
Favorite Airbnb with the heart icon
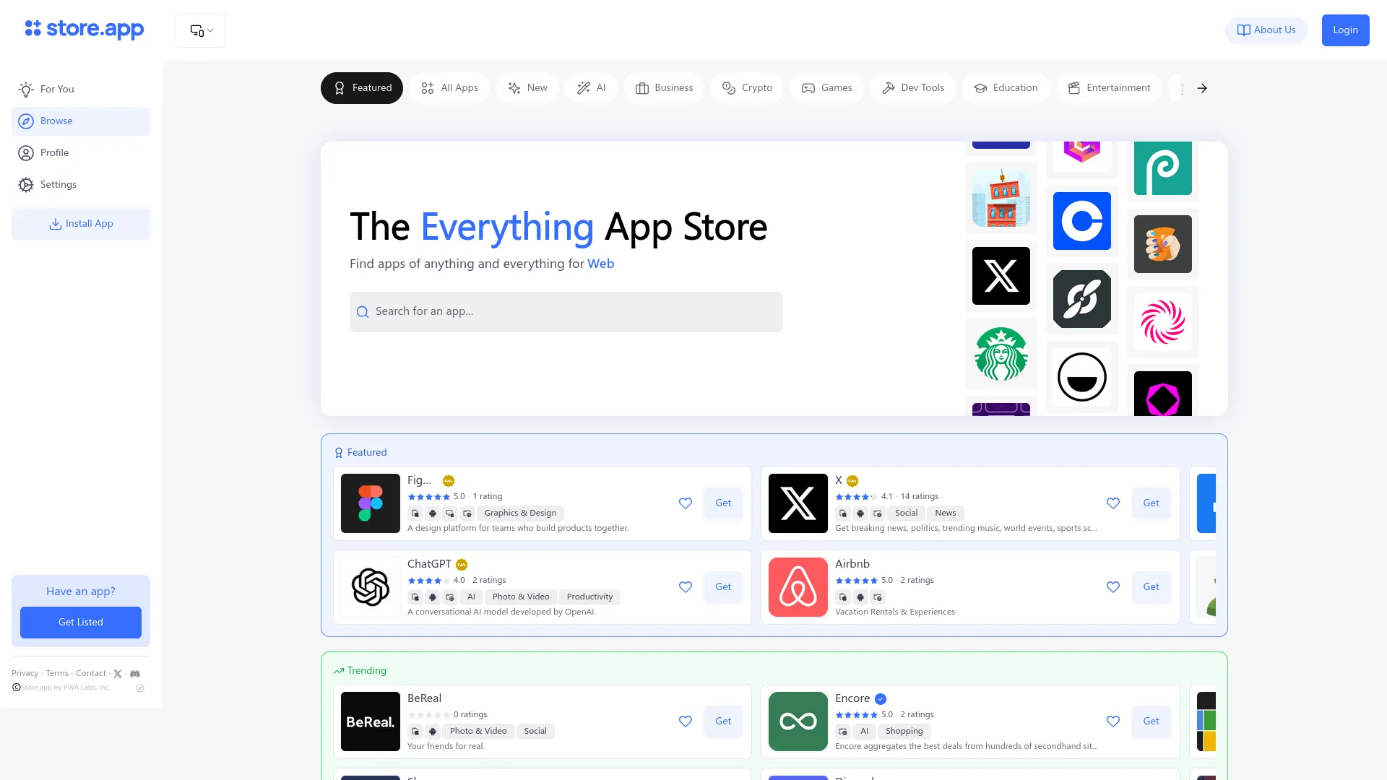tap(1113, 587)
